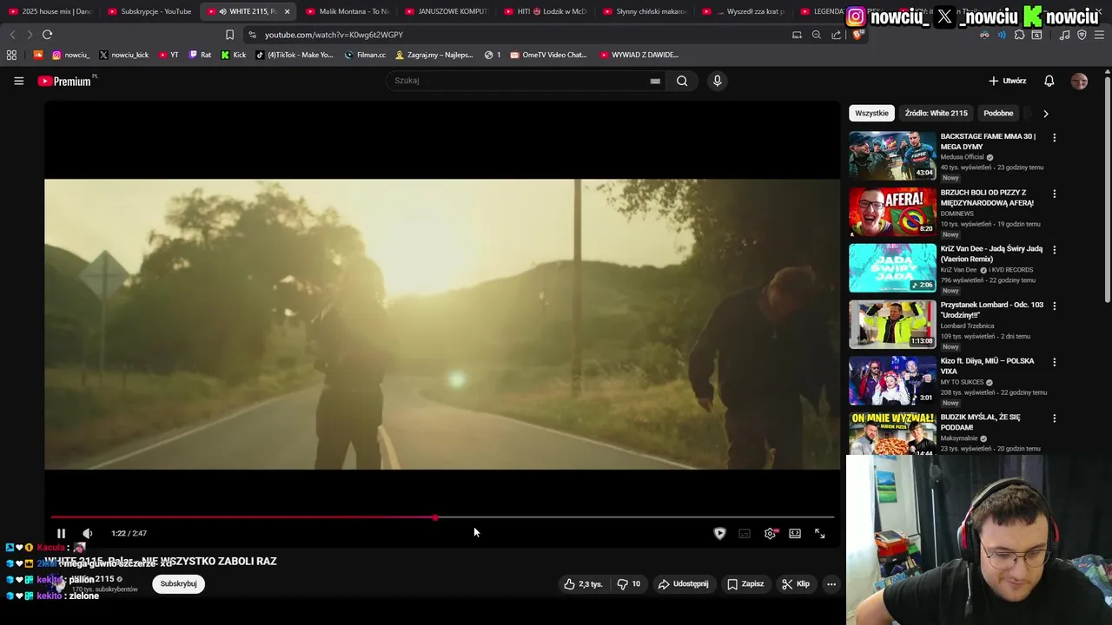Click the Subskrybuj button
This screenshot has height=625, width=1112.
coord(179,584)
